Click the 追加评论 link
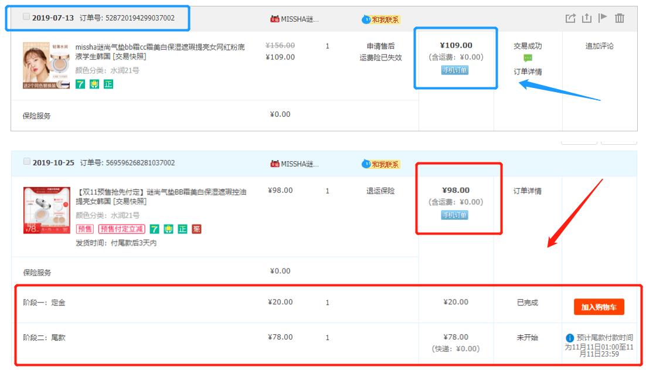The height and width of the screenshot is (370, 646). pyautogui.click(x=599, y=45)
